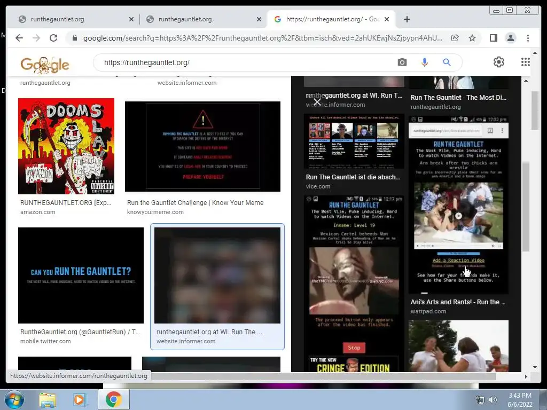Image resolution: width=547 pixels, height=410 pixels.
Task: Close the second runthegauntlet.org tab
Action: (x=259, y=19)
